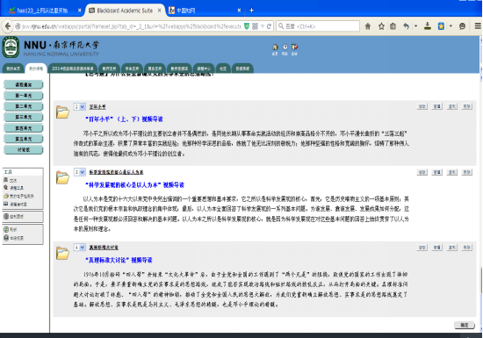Open 课程通知 in the course menu
Screen dimensions: 483x338
pos(24,84)
